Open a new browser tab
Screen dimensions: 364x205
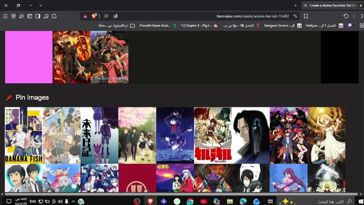(x=295, y=5)
